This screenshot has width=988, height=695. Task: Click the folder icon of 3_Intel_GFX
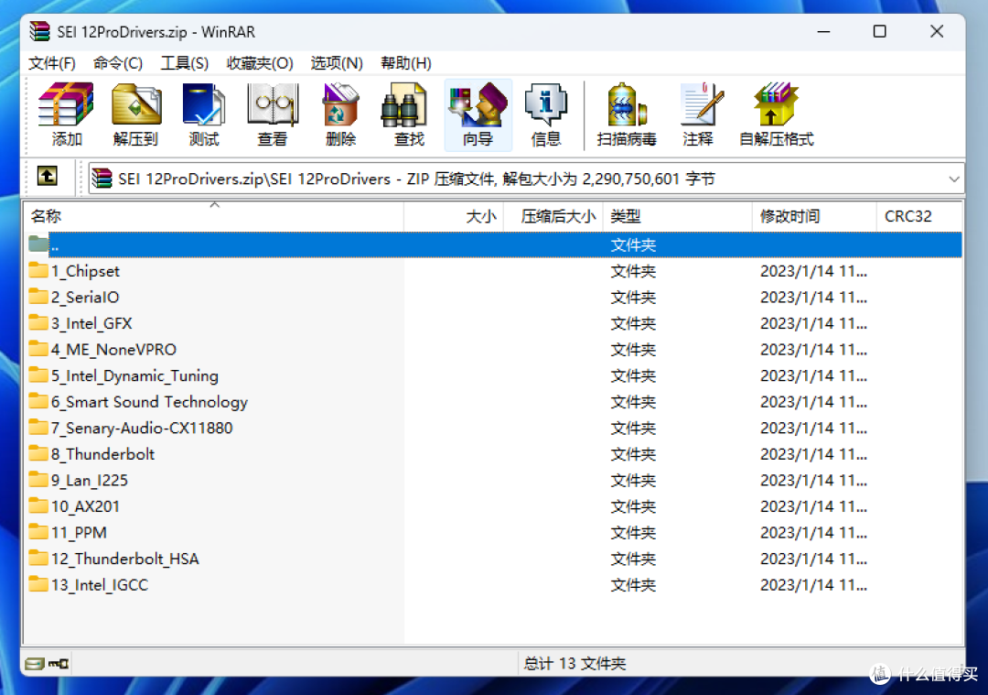pyautogui.click(x=38, y=323)
